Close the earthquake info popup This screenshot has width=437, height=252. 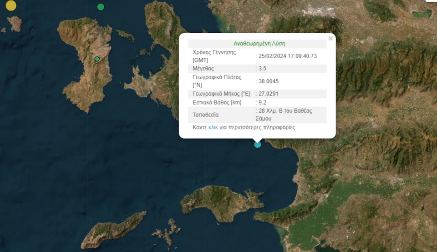tap(330, 38)
